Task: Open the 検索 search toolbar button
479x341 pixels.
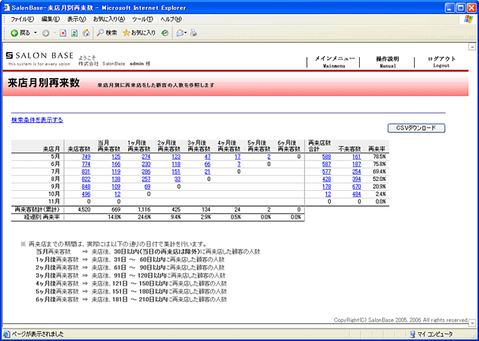Action: click(x=107, y=33)
